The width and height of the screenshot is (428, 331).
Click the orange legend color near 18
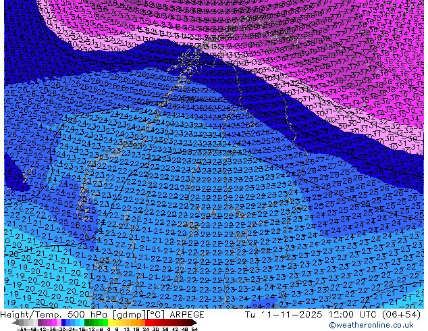(x=138, y=322)
